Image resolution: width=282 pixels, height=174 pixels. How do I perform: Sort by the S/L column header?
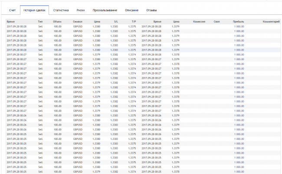[x=115, y=21]
